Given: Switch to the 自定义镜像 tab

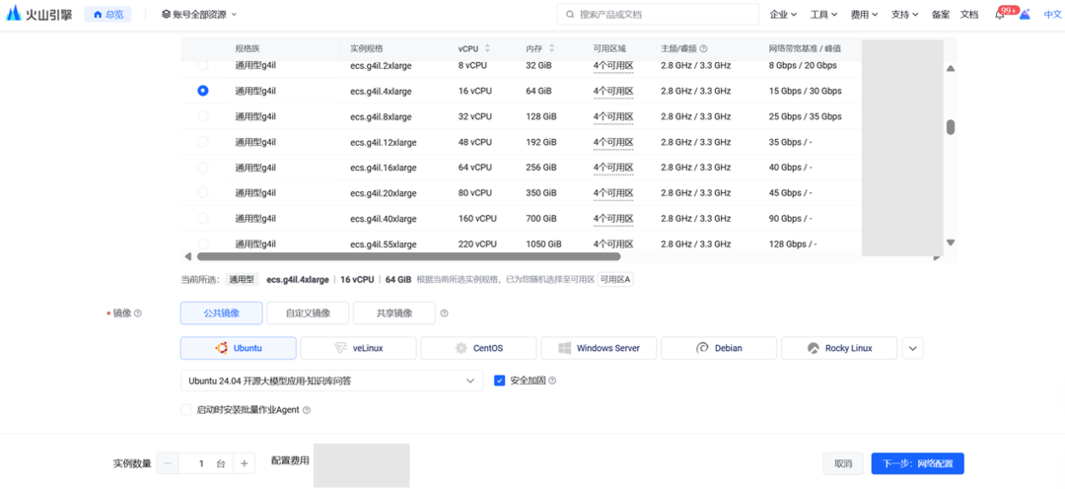Looking at the screenshot, I should tap(308, 314).
